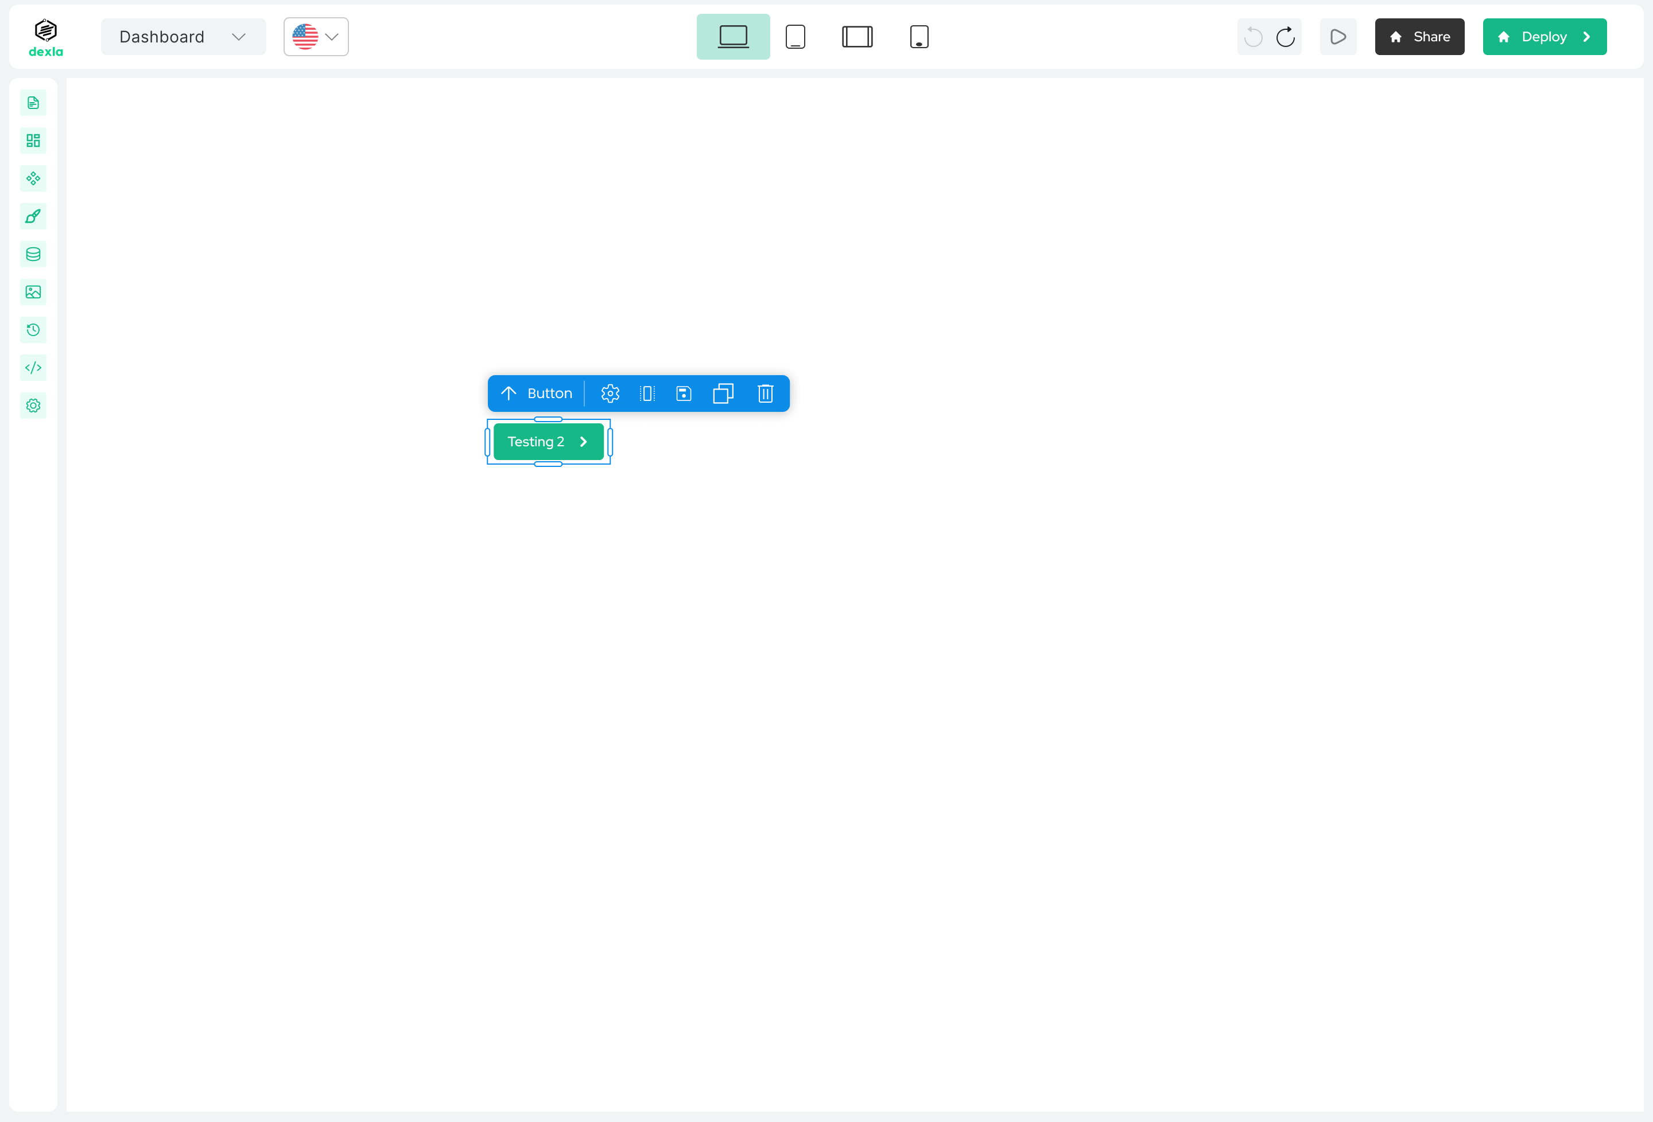Click the redo arrow icon

click(x=1285, y=37)
